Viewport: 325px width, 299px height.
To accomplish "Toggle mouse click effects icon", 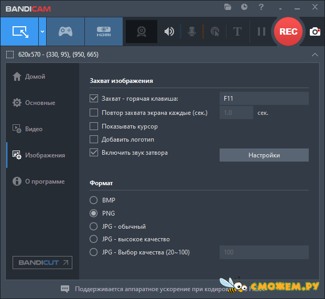I will (x=215, y=31).
